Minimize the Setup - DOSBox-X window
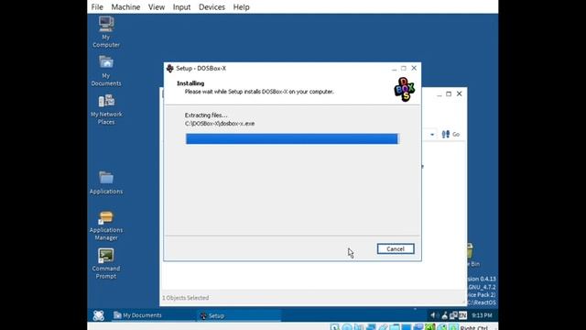 click(x=394, y=69)
